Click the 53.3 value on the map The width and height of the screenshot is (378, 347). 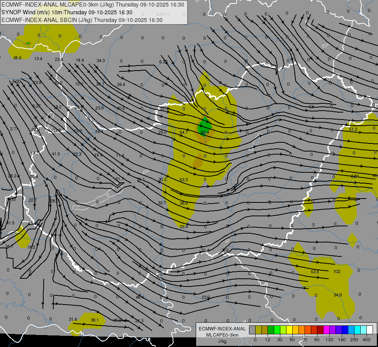[x=184, y=180]
